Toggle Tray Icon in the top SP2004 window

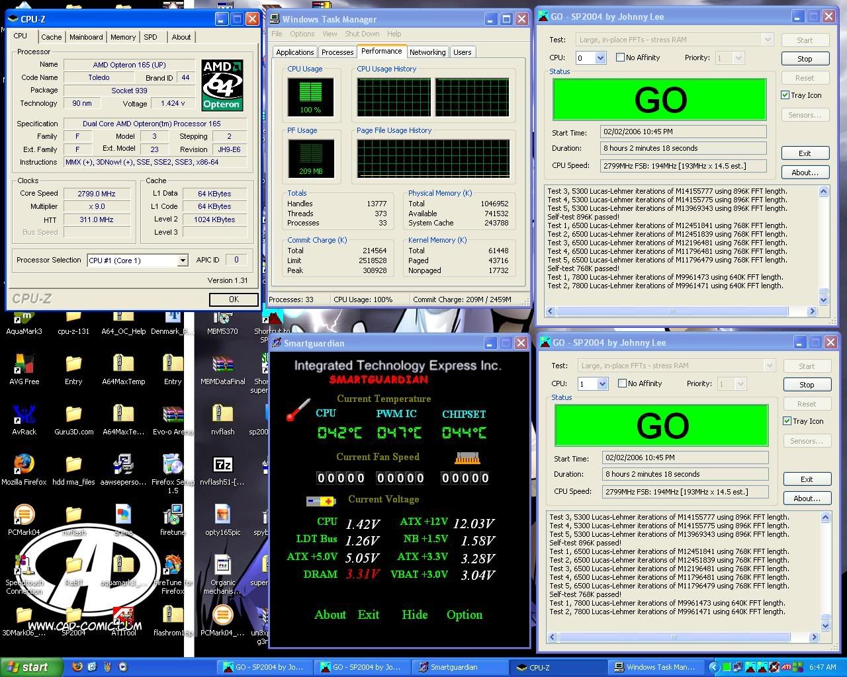click(x=785, y=95)
